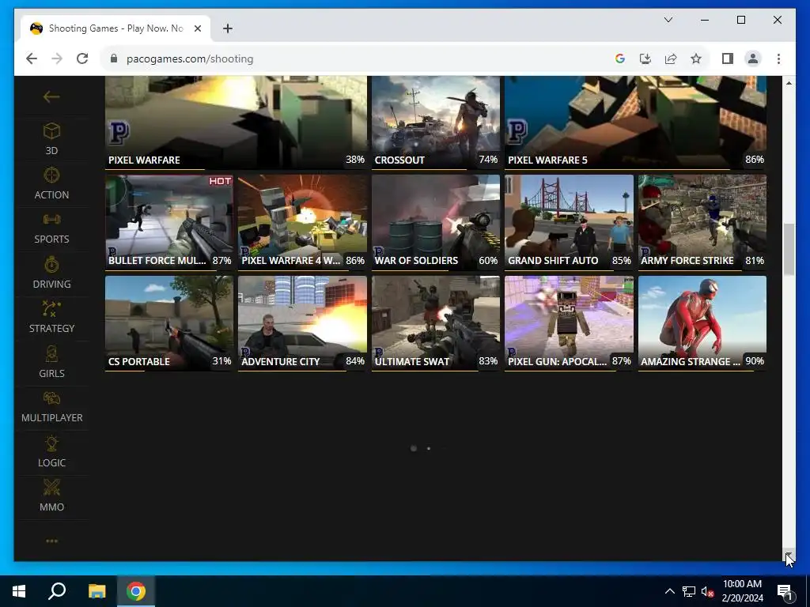
Task: Play Adventure City game
Action: (302, 323)
